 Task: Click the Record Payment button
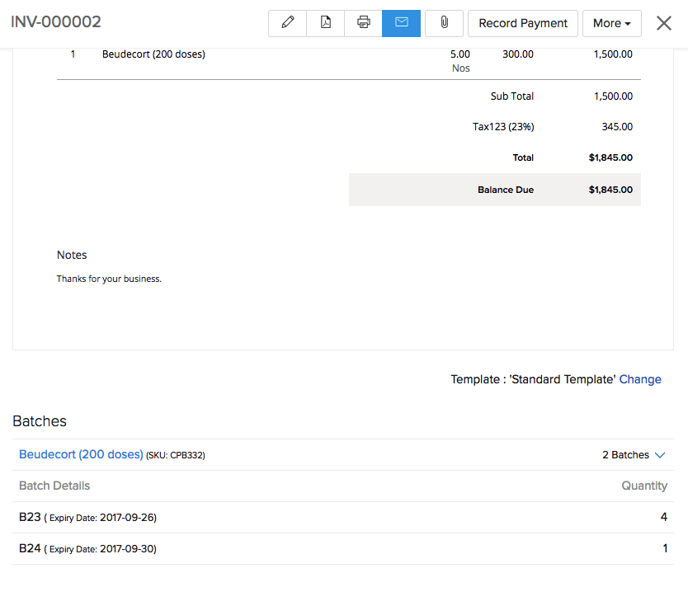pos(522,23)
